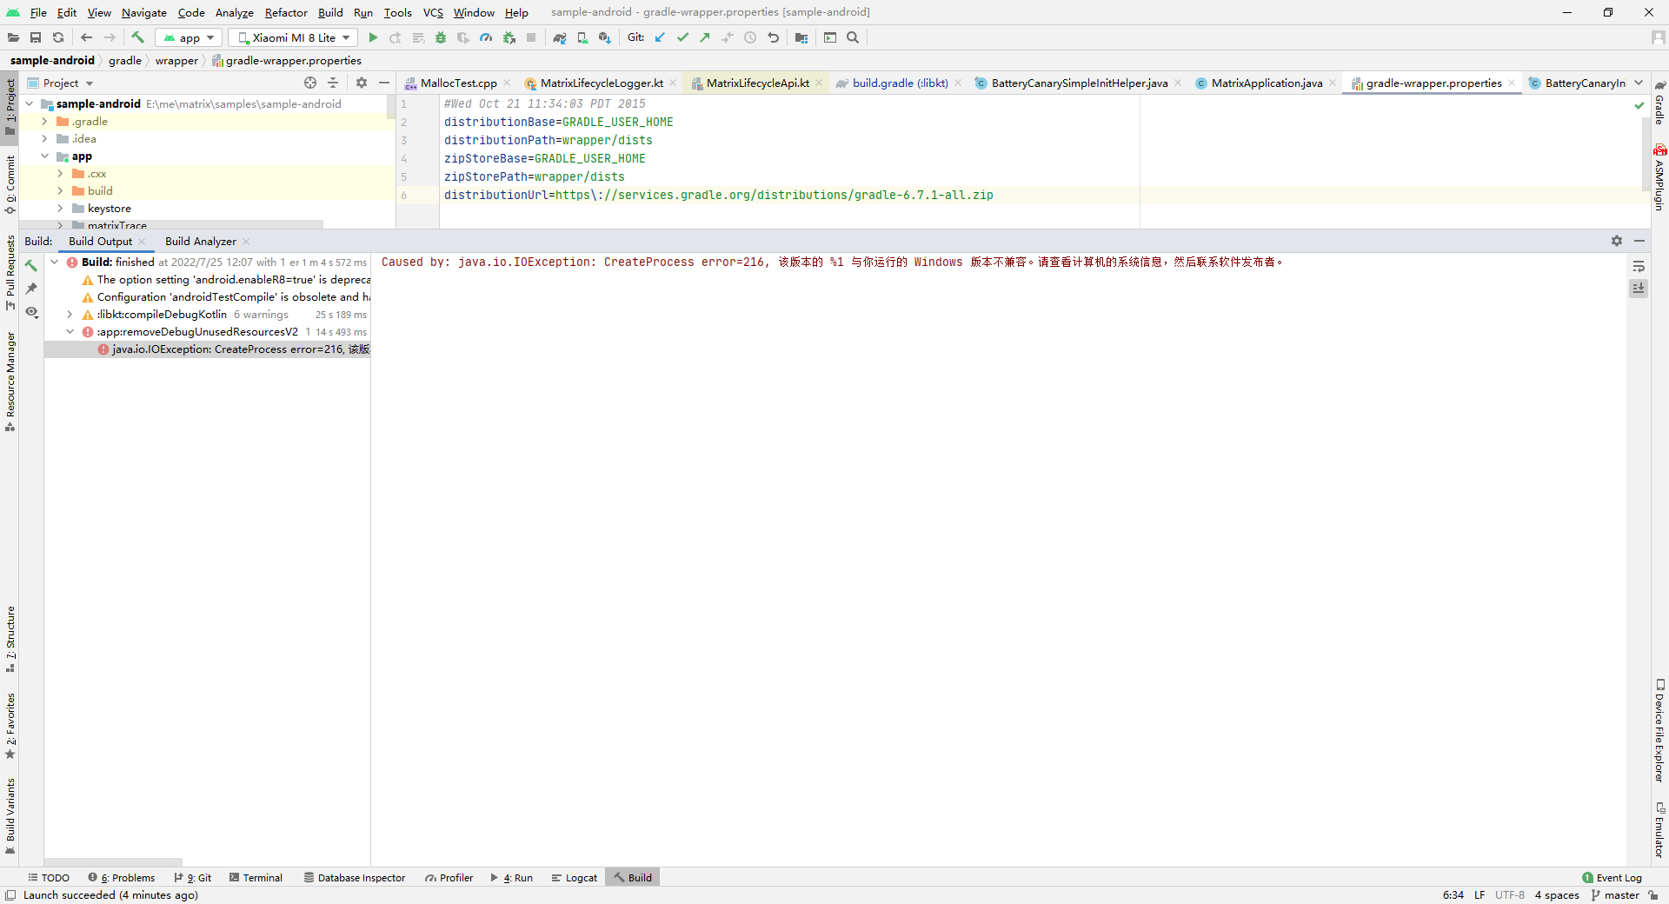This screenshot has width=1669, height=904.
Task: Open SDK Manager cube icon
Action: pyautogui.click(x=605, y=37)
